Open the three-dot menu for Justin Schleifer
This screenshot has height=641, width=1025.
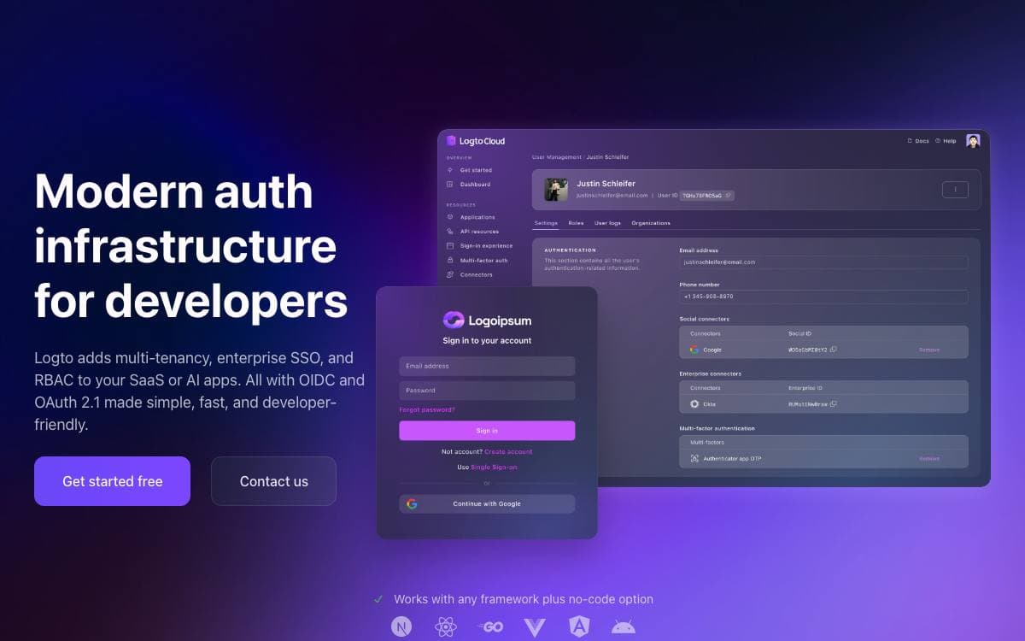955,190
